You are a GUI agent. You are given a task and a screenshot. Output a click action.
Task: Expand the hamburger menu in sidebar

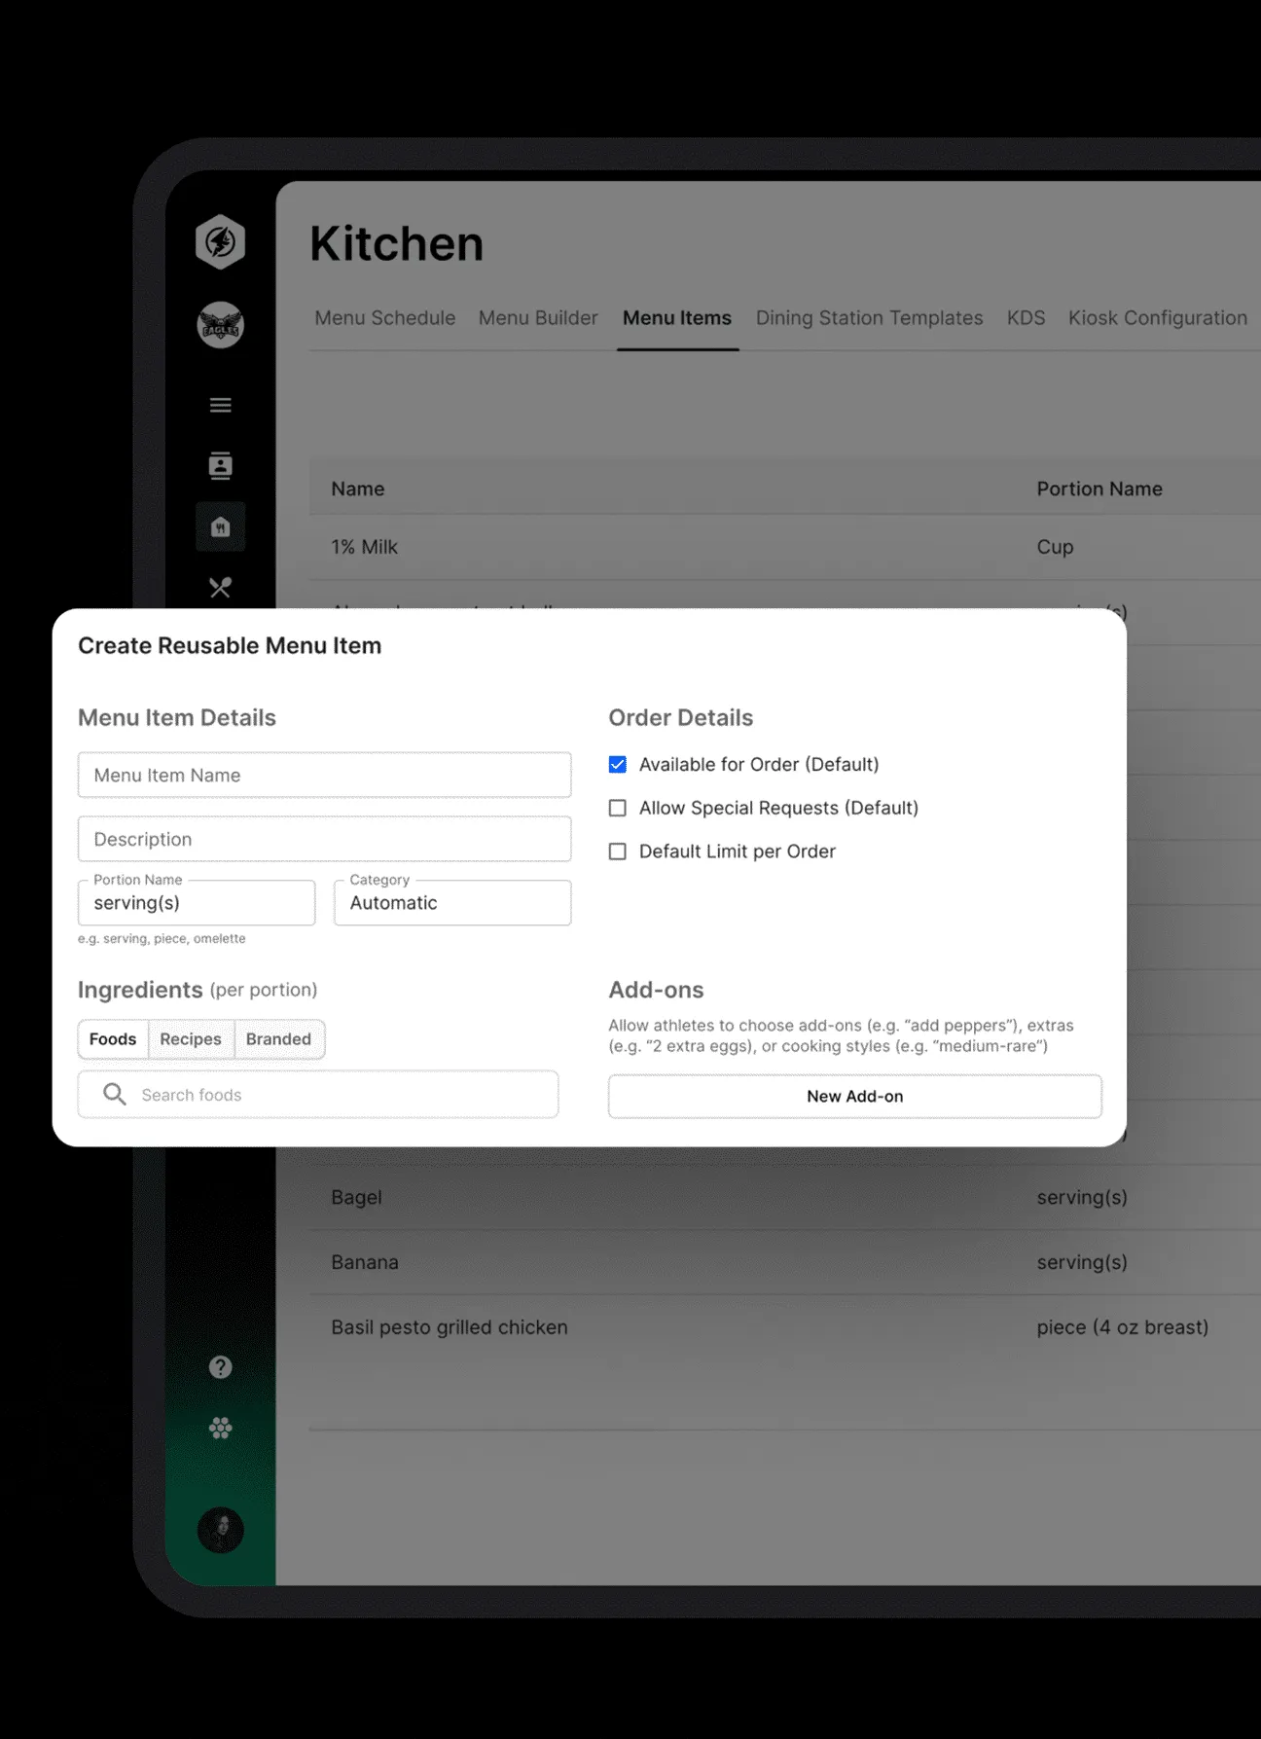click(x=220, y=405)
